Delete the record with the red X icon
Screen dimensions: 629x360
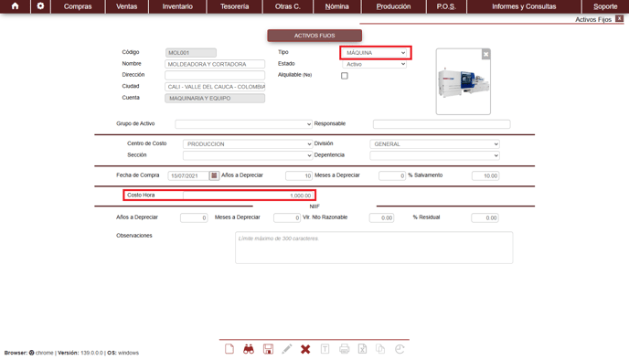(x=305, y=349)
